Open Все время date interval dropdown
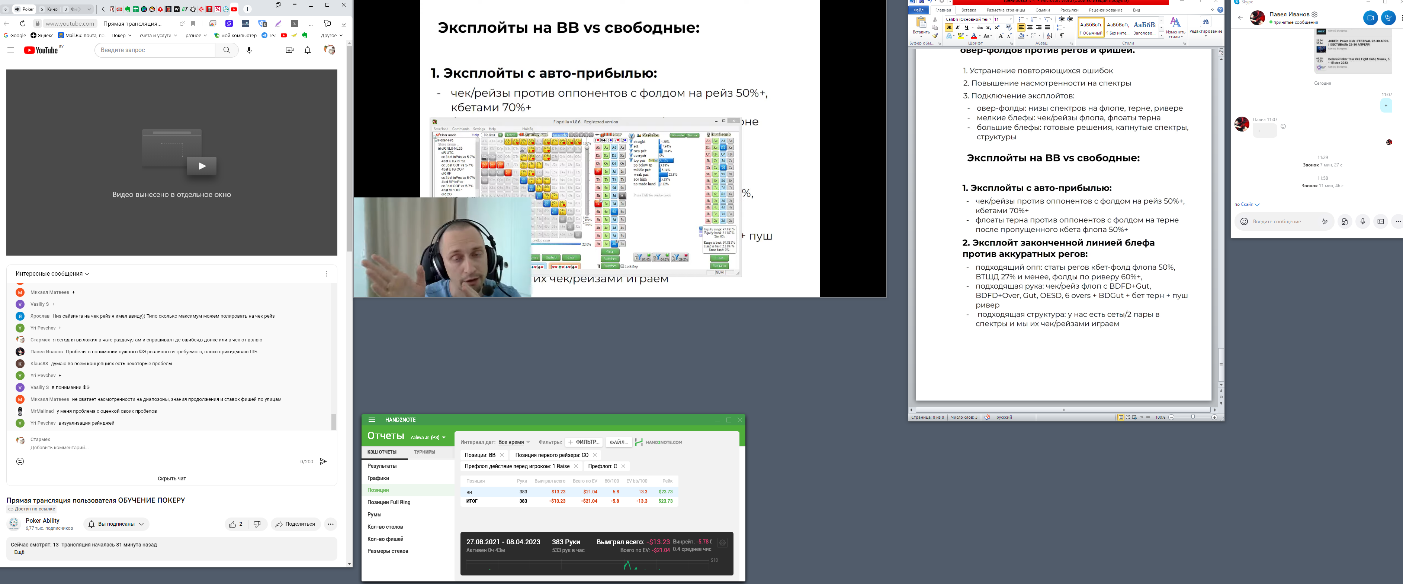This screenshot has width=1403, height=584. (514, 442)
